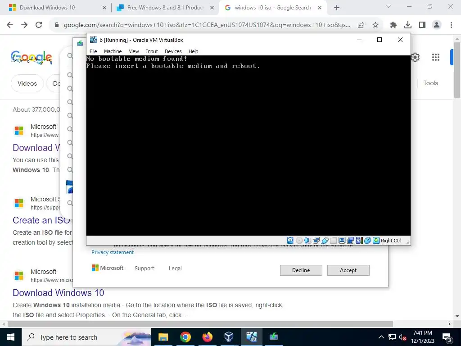Click the Support link in setup window
Screen dimensions: 461x346
145,269
